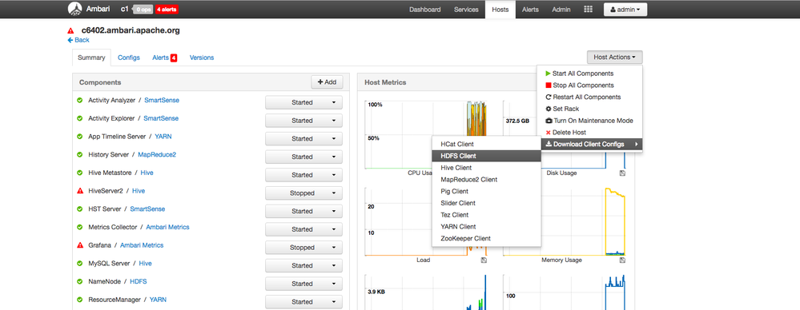Go to Dashboard in top navigation

[x=424, y=9]
